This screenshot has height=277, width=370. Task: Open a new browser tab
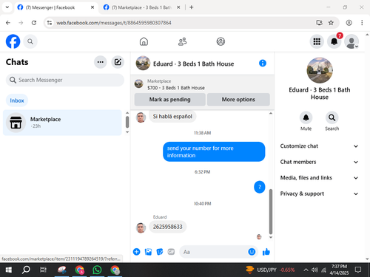(x=192, y=7)
